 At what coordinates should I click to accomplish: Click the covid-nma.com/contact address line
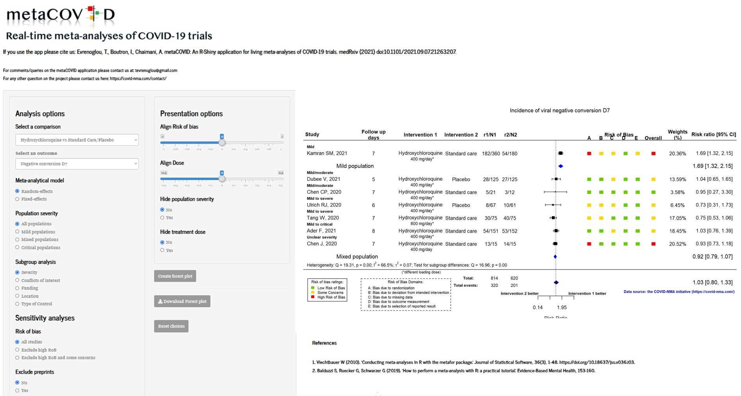(85, 78)
